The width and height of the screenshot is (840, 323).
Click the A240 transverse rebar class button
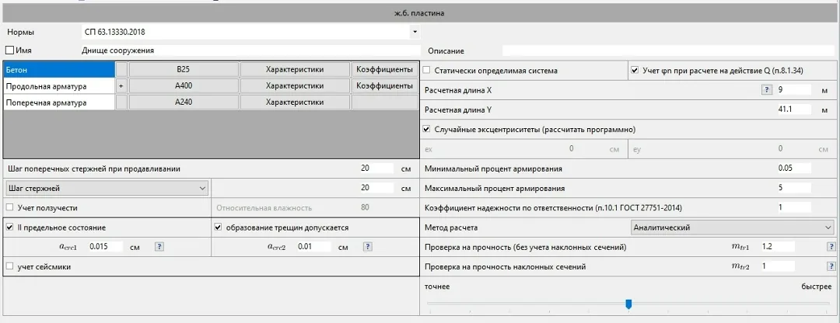click(x=184, y=102)
